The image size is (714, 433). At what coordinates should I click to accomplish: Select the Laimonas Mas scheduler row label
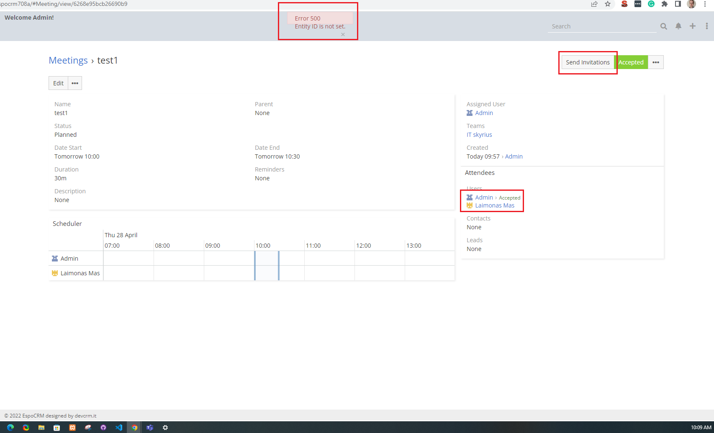click(80, 273)
